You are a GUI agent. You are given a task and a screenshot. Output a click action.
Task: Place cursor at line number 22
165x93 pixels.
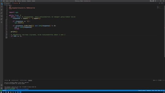pos(6,38)
